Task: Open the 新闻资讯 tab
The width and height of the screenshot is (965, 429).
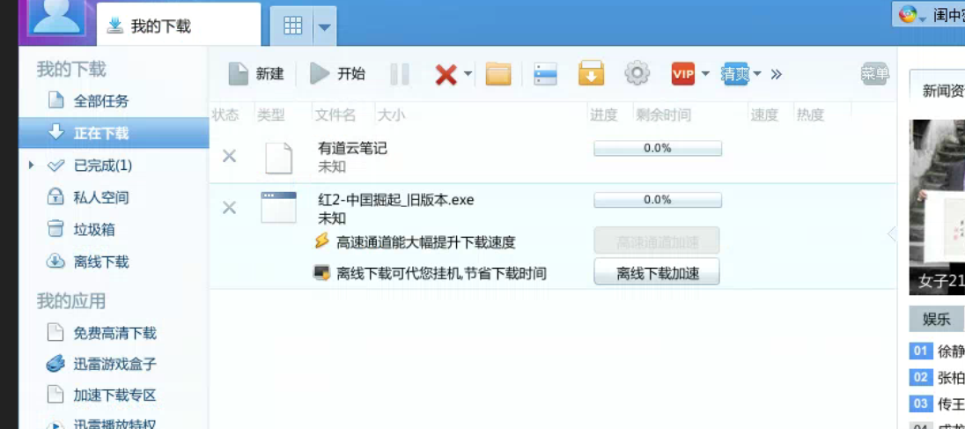Action: (x=938, y=91)
